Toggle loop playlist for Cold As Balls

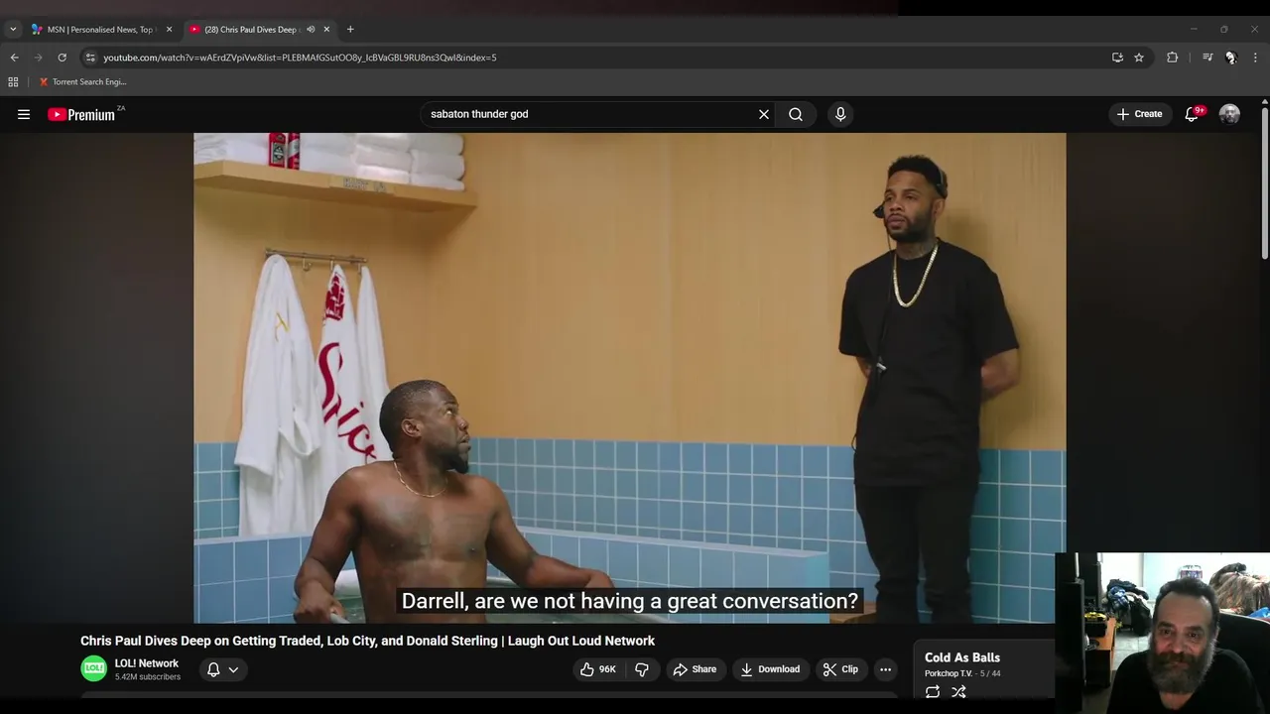(933, 692)
